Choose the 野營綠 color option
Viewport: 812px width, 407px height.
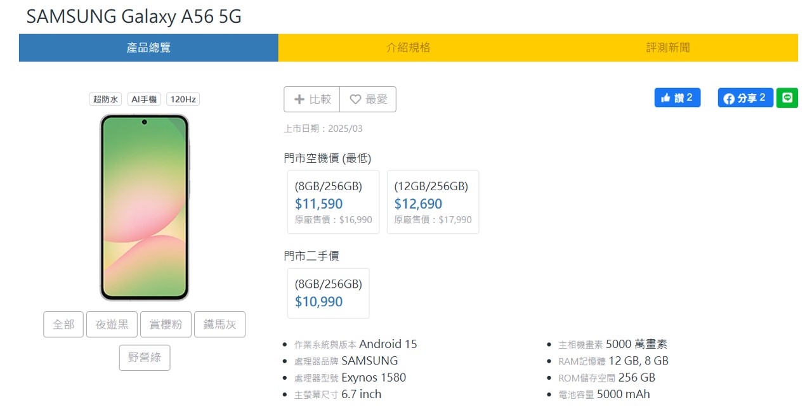(x=145, y=358)
